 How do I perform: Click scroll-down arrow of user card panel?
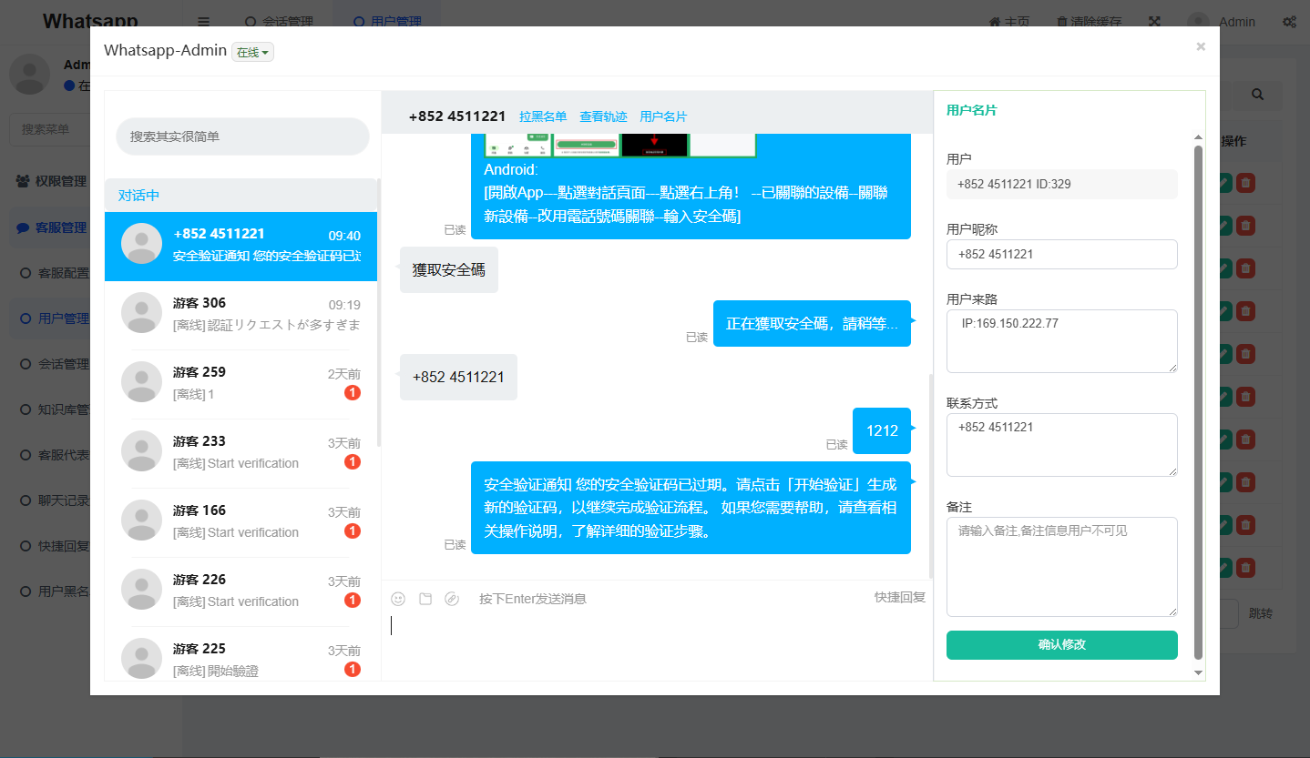[x=1198, y=672]
